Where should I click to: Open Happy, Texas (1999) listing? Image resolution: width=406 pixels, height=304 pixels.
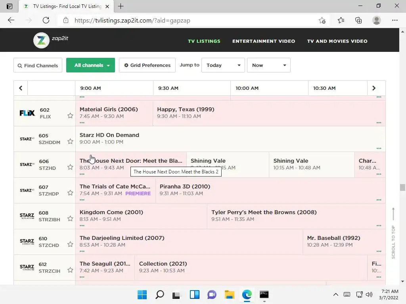(x=269, y=113)
